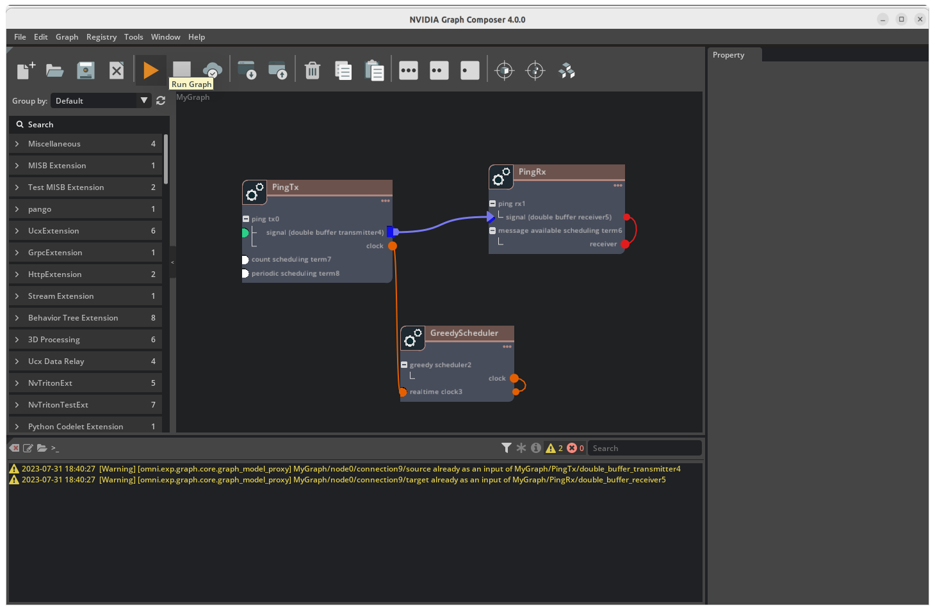The width and height of the screenshot is (935, 611).
Task: Click the focus-on-selection crosshair icon
Action: coord(505,70)
